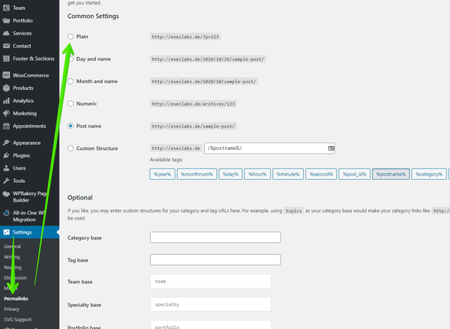
Task: Select the Post name radio button
Action: (70, 126)
